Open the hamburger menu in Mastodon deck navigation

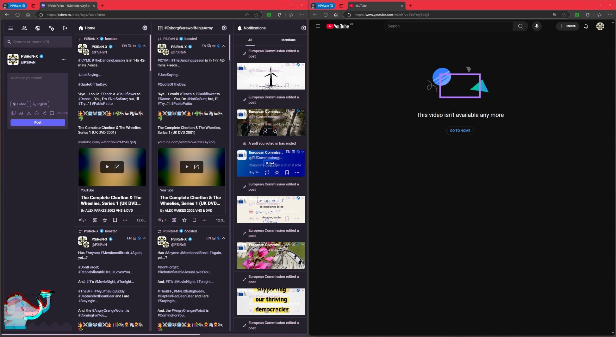[x=10, y=28]
